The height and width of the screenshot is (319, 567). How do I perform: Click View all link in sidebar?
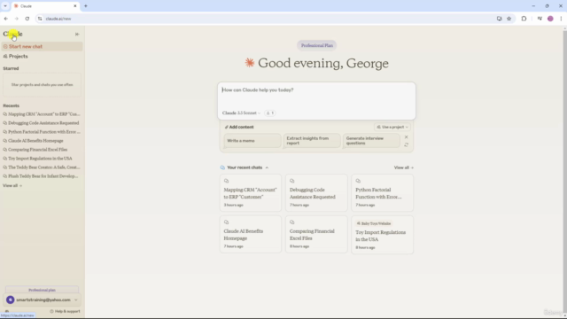pyautogui.click(x=12, y=185)
